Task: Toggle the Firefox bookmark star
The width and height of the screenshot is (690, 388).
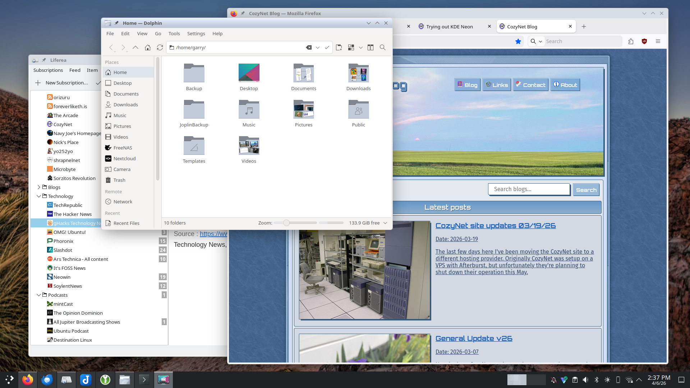Action: pyautogui.click(x=518, y=41)
